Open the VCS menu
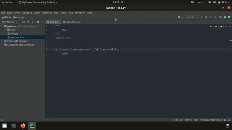The height and width of the screenshot is (130, 232). pos(71,13)
